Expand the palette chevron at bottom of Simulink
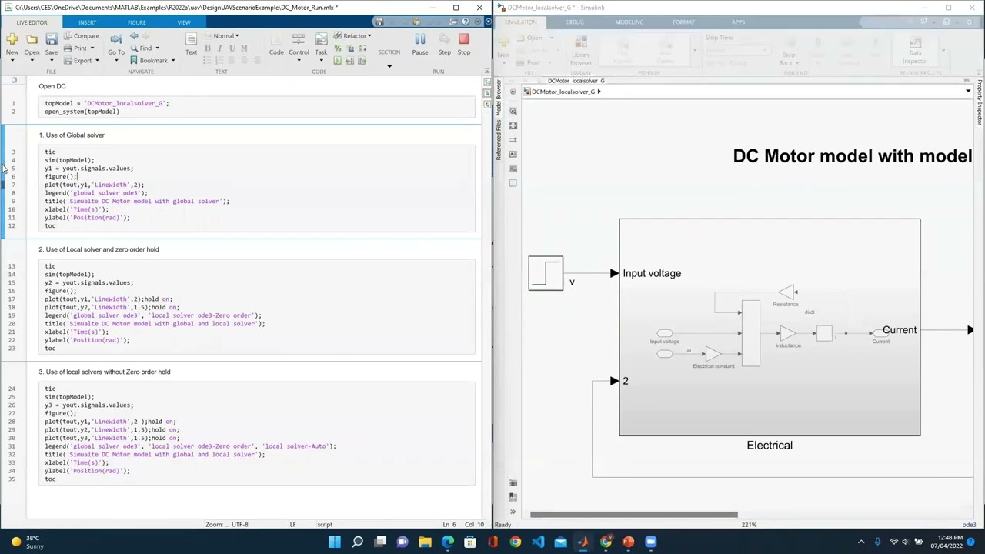 (x=513, y=512)
